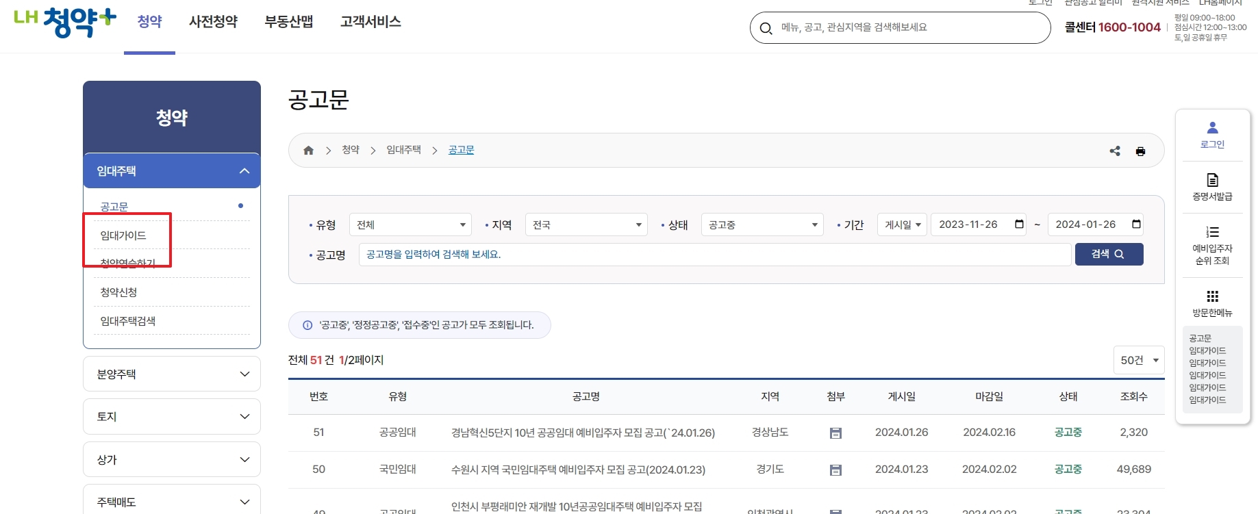
Task: Open 공고문 in the sidebar
Action: point(114,207)
